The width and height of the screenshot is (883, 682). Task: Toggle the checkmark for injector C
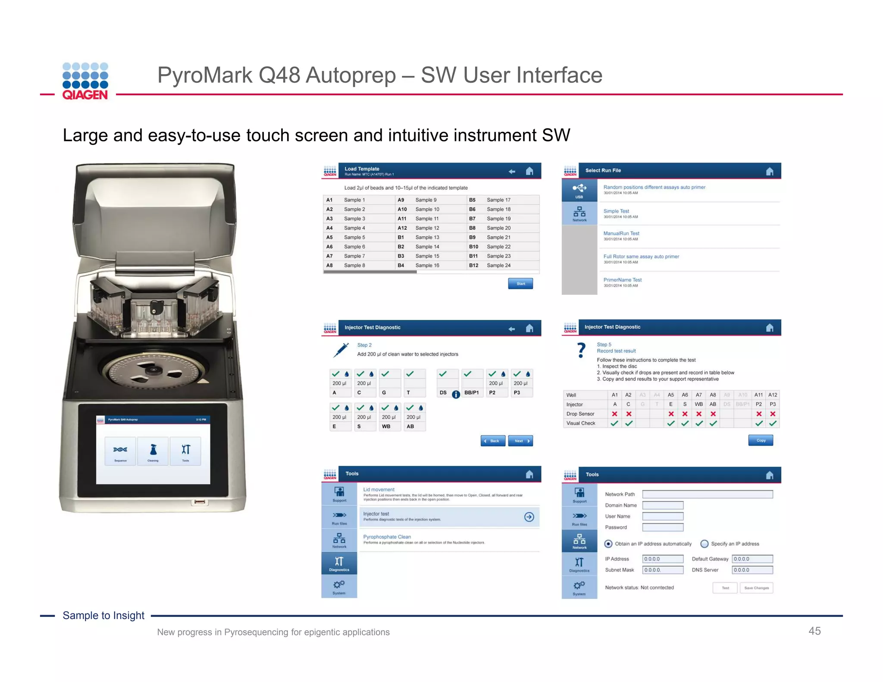coord(360,374)
